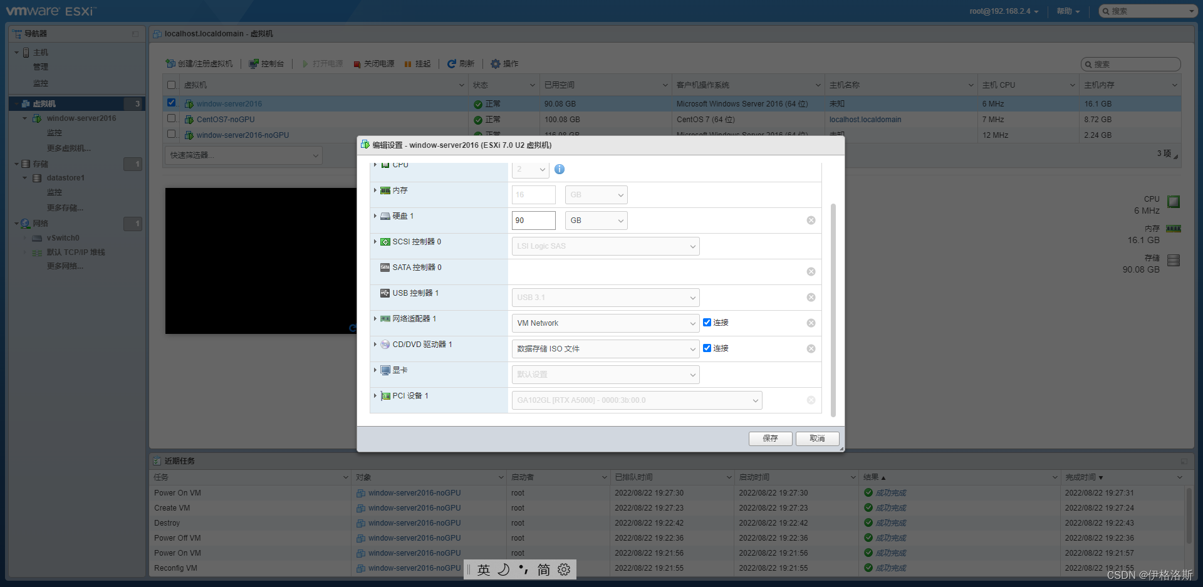Image resolution: width=1203 pixels, height=587 pixels.
Task: Toggle network adapter 1 Connect checkbox
Action: 707,323
